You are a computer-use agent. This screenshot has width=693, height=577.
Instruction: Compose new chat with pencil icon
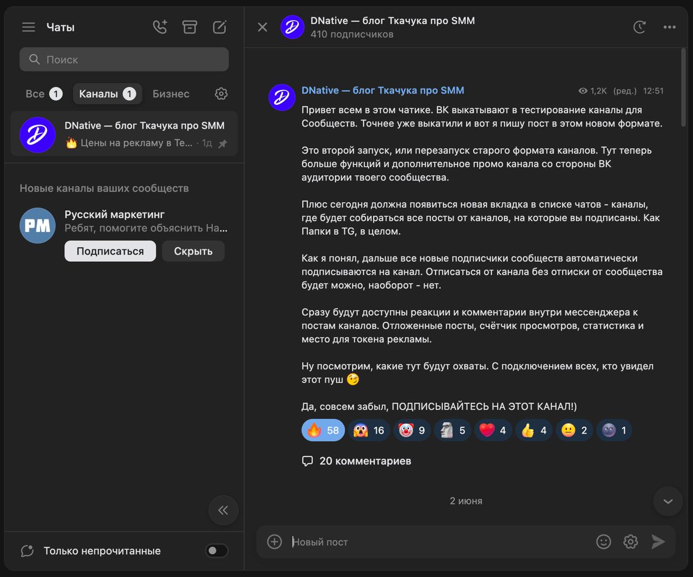(x=220, y=27)
